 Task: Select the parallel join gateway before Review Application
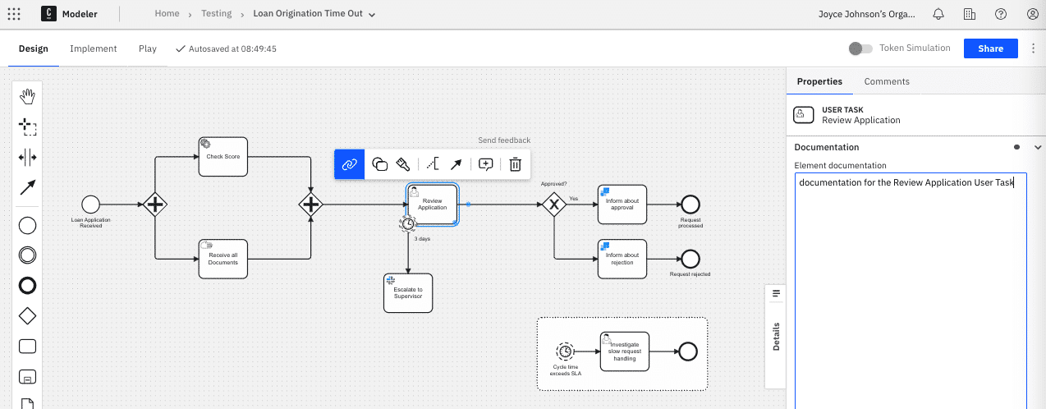311,204
